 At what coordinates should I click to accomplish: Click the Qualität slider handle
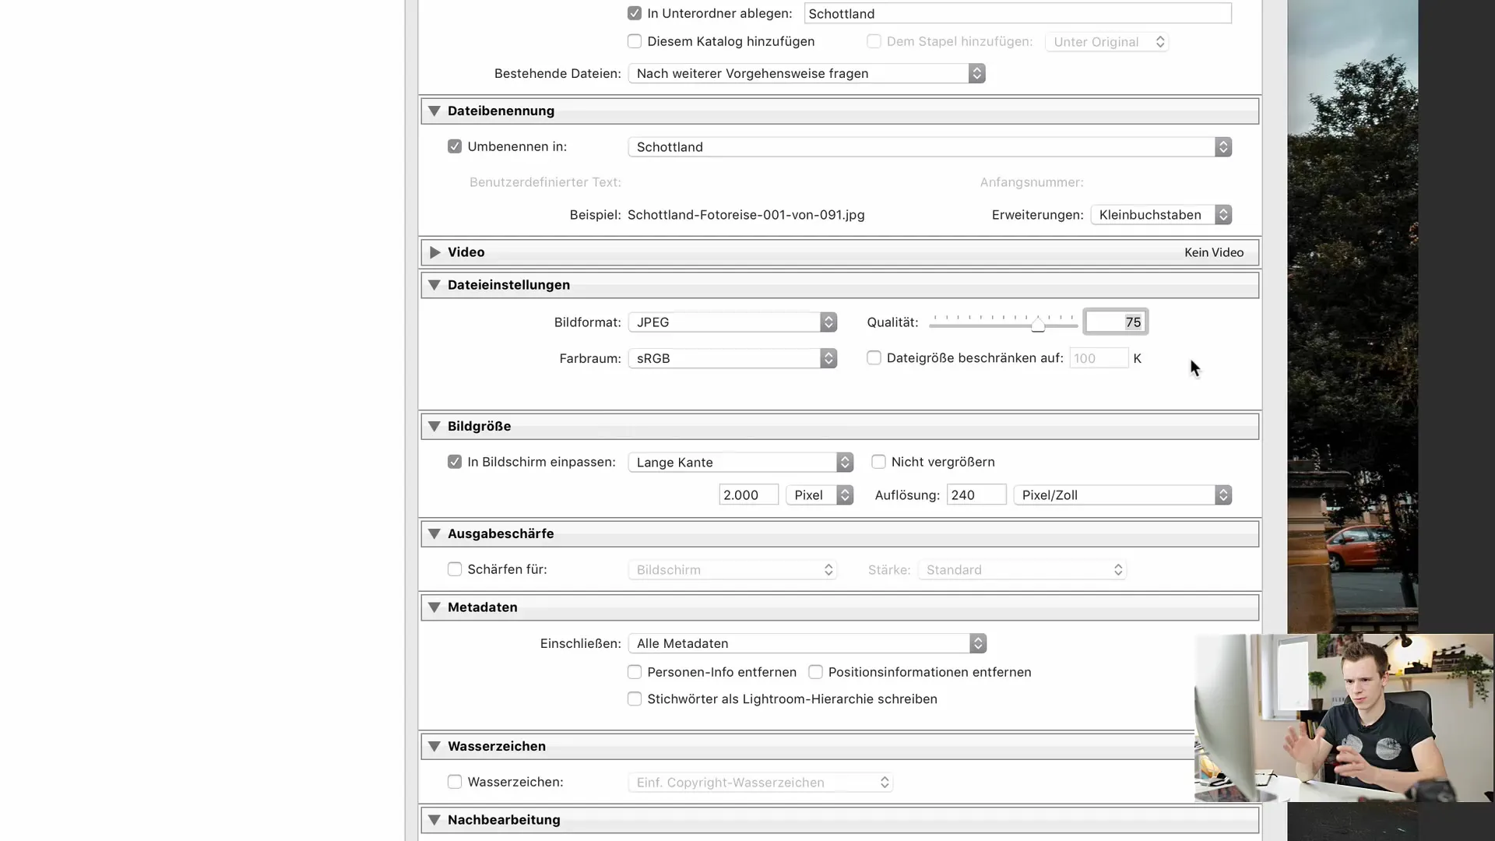1038,325
